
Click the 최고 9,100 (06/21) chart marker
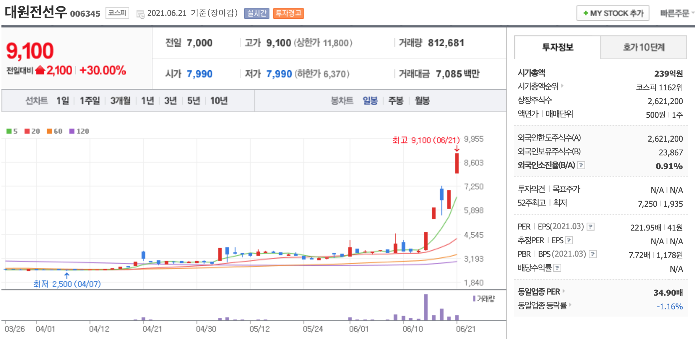[426, 140]
